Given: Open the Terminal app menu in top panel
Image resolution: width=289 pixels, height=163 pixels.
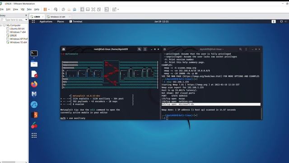Looking at the screenshot, I should point(76,21).
